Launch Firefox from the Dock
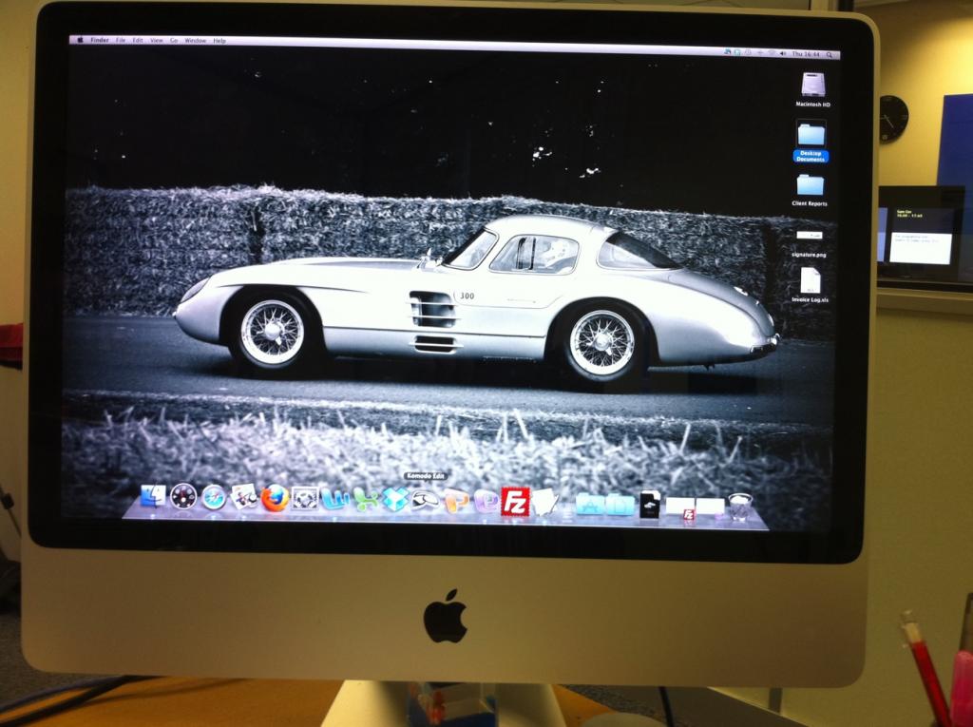 (x=275, y=498)
